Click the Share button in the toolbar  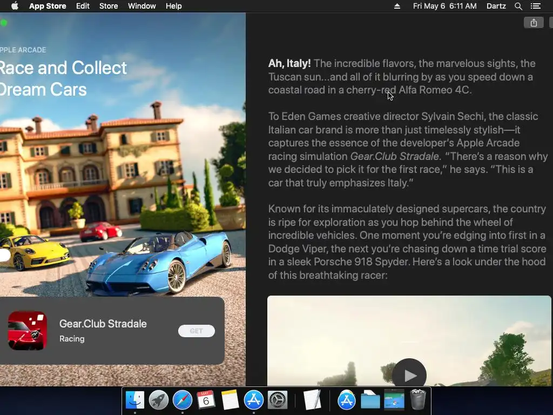534,23
